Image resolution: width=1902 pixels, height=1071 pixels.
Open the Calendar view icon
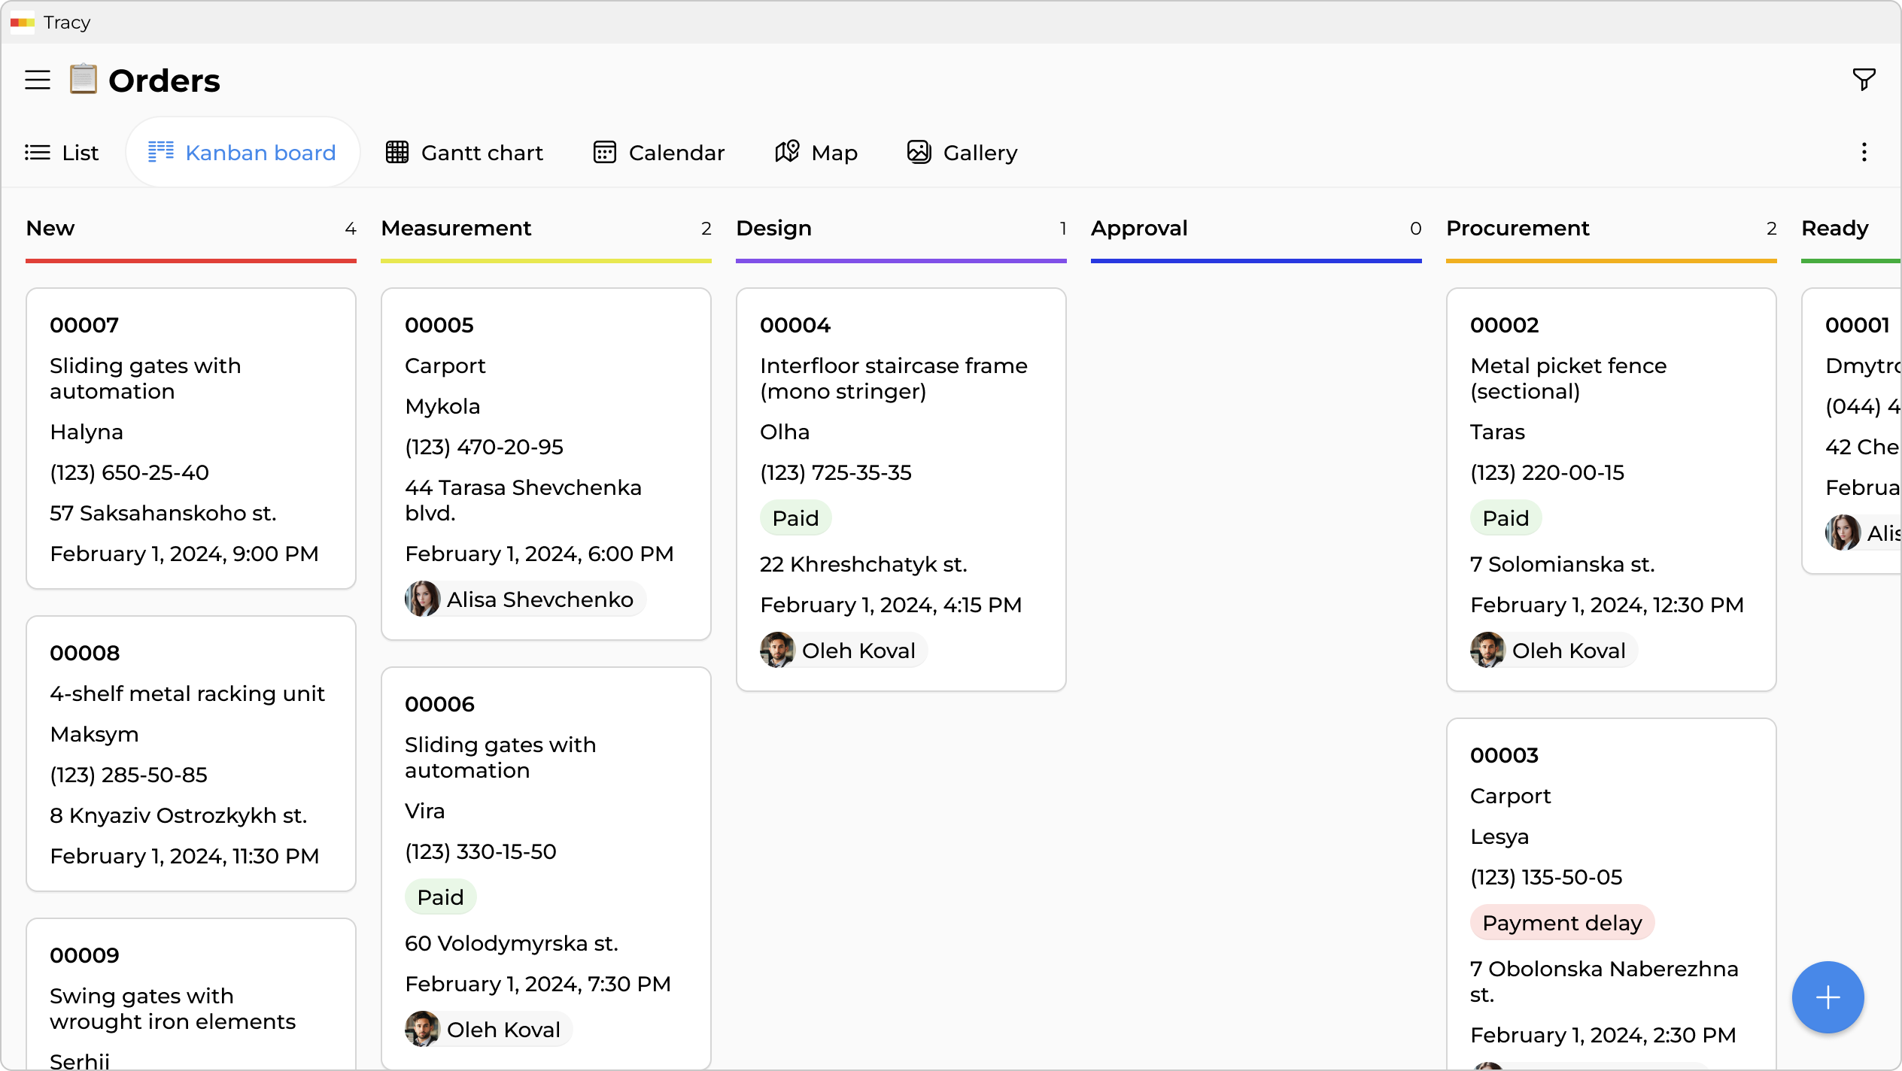(x=604, y=152)
